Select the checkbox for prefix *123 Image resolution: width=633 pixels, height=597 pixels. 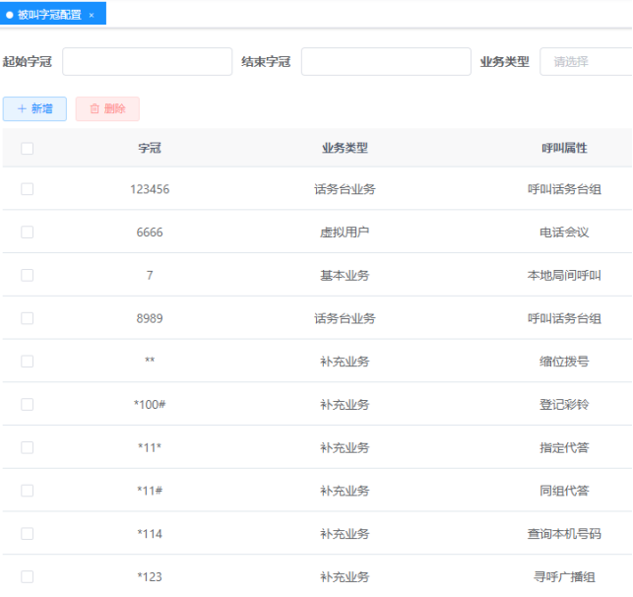click(27, 576)
